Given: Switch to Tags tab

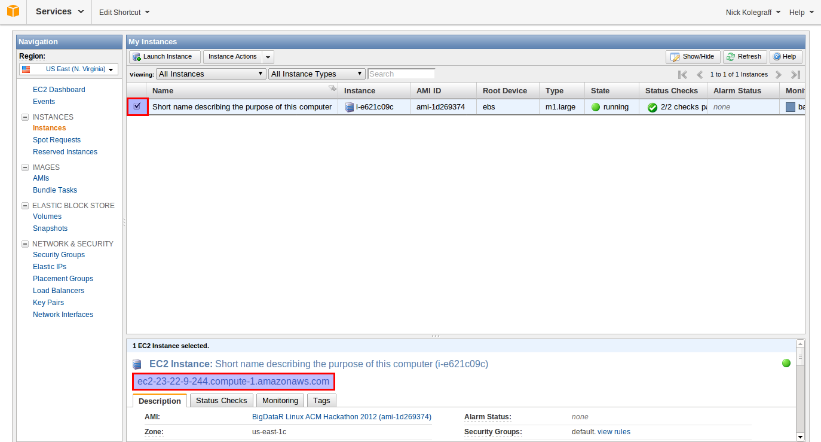Looking at the screenshot, I should point(321,401).
